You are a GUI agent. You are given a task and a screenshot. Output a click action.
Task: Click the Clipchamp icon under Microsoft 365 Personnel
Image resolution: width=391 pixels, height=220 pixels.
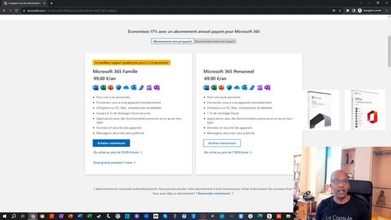tap(260, 87)
